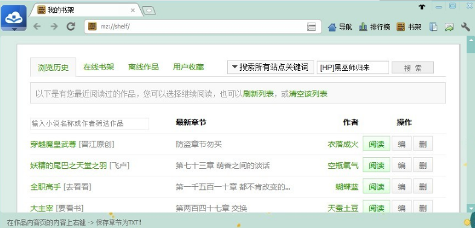Reload the page with the refresh icon

(x=71, y=27)
